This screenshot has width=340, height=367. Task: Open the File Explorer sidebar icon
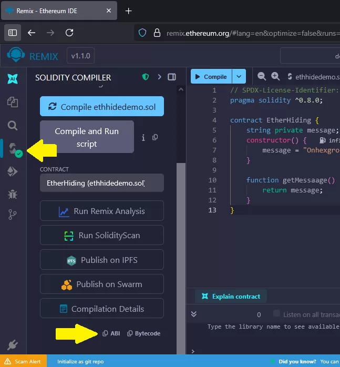point(12,103)
